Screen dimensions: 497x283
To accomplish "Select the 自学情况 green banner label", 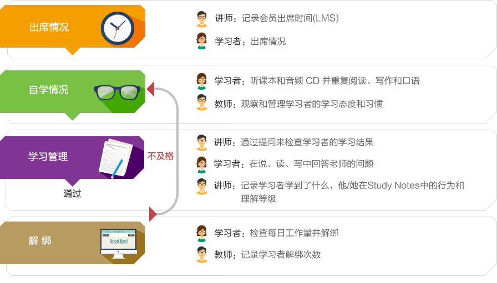I will click(x=48, y=90).
